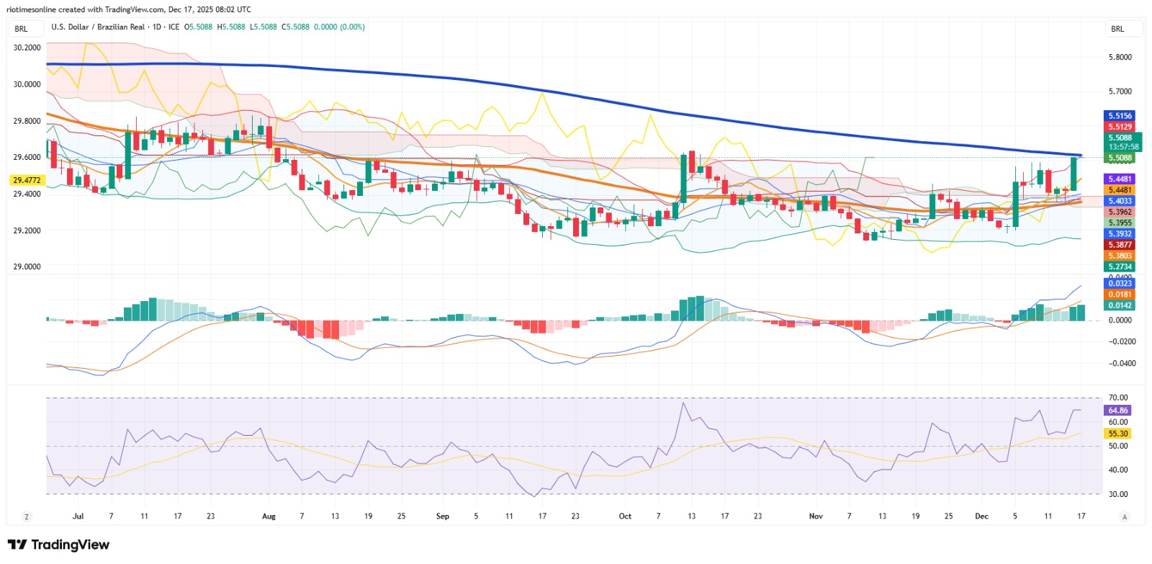Click the green 0.0142 histogram value label
Screen dimensions: 1152x564
click(x=1120, y=305)
